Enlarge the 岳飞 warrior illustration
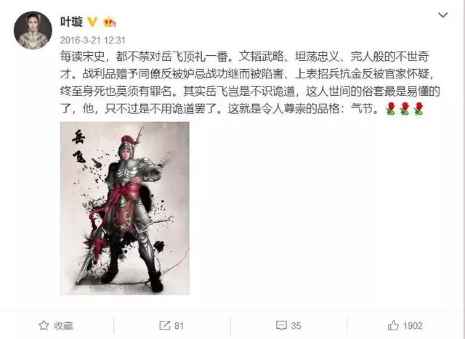 pyautogui.click(x=124, y=208)
